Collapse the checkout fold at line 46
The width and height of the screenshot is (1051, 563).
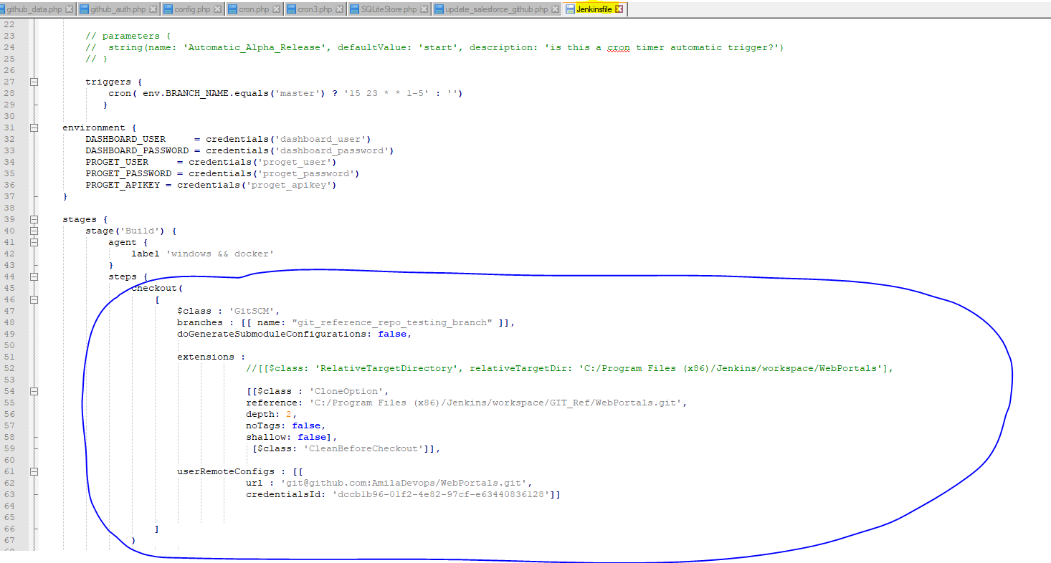[x=33, y=299]
